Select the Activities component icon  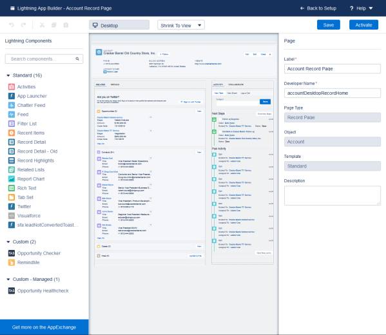[x=12, y=86]
